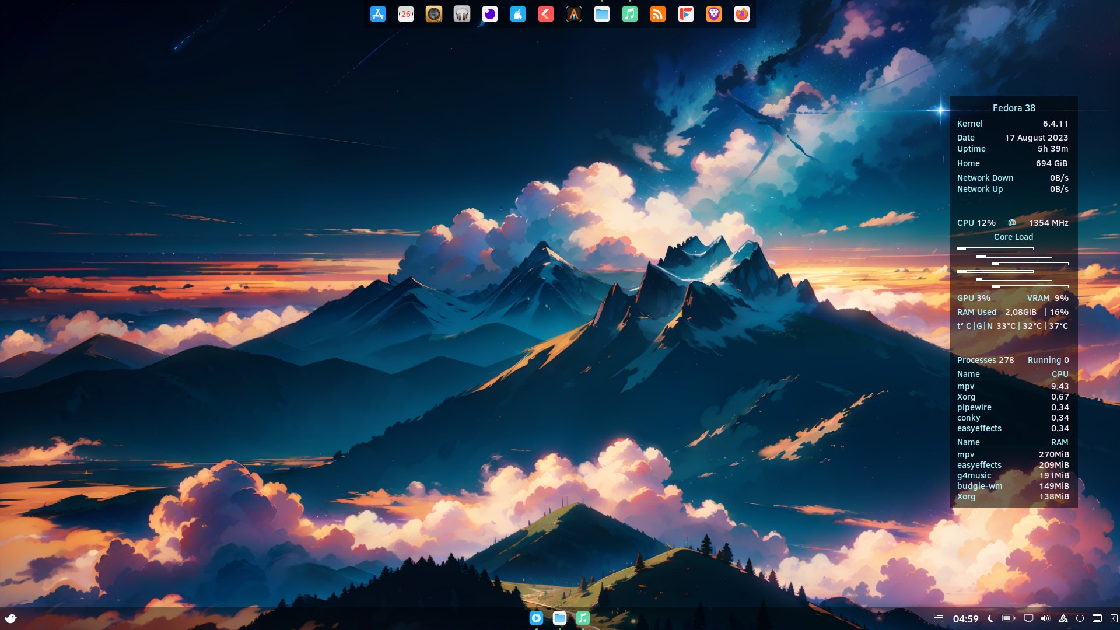Open the dark rocket launcher app icon
The width and height of the screenshot is (1120, 630).
pos(574,14)
